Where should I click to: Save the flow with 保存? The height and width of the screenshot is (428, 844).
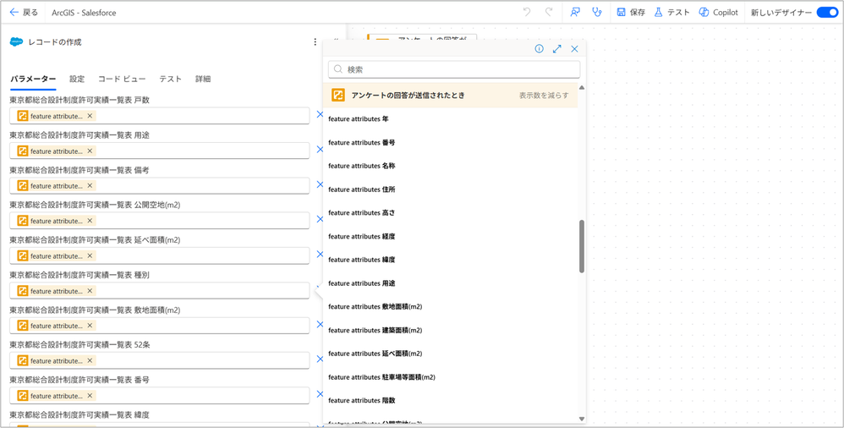[631, 13]
